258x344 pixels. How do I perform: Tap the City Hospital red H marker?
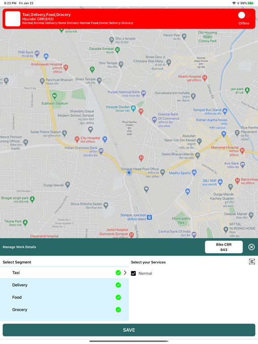[x=77, y=139]
